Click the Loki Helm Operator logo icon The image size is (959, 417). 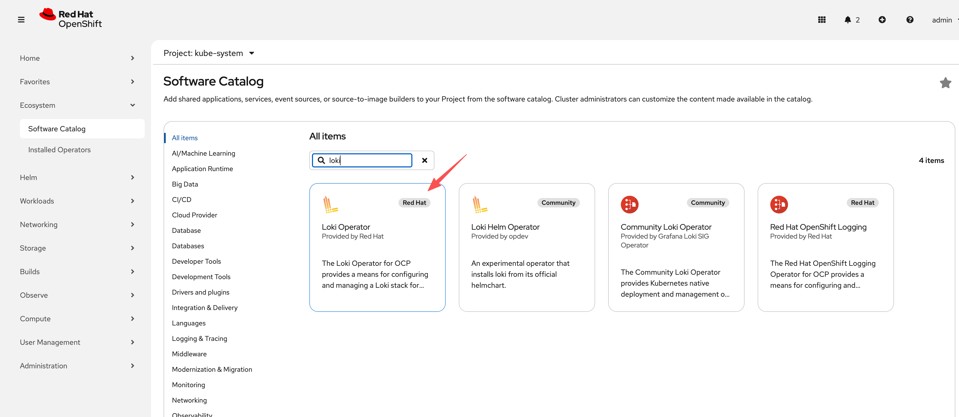click(x=479, y=205)
